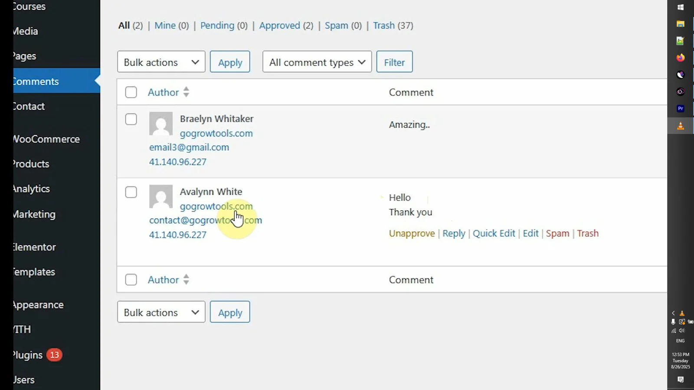The image size is (694, 390).
Task: Open the Windows notification center
Action: tap(681, 380)
